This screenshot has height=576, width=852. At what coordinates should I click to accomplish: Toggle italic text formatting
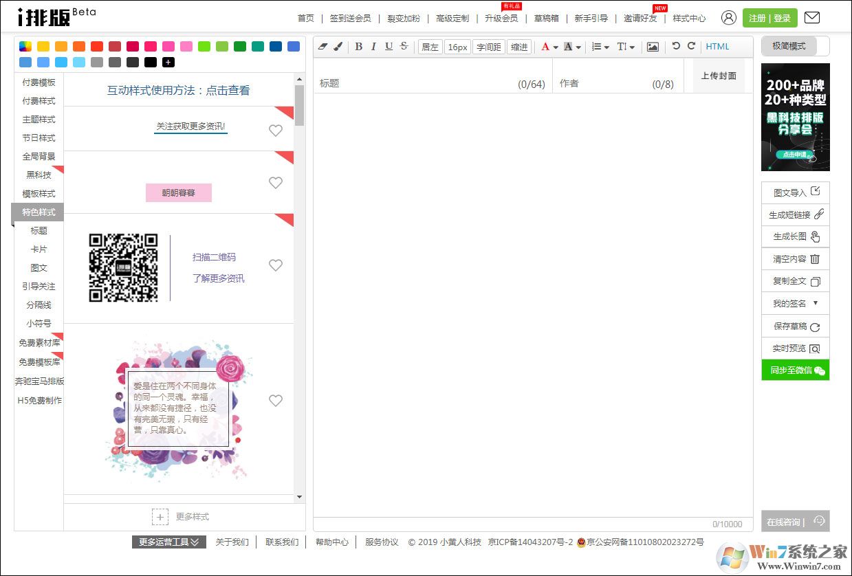373,47
